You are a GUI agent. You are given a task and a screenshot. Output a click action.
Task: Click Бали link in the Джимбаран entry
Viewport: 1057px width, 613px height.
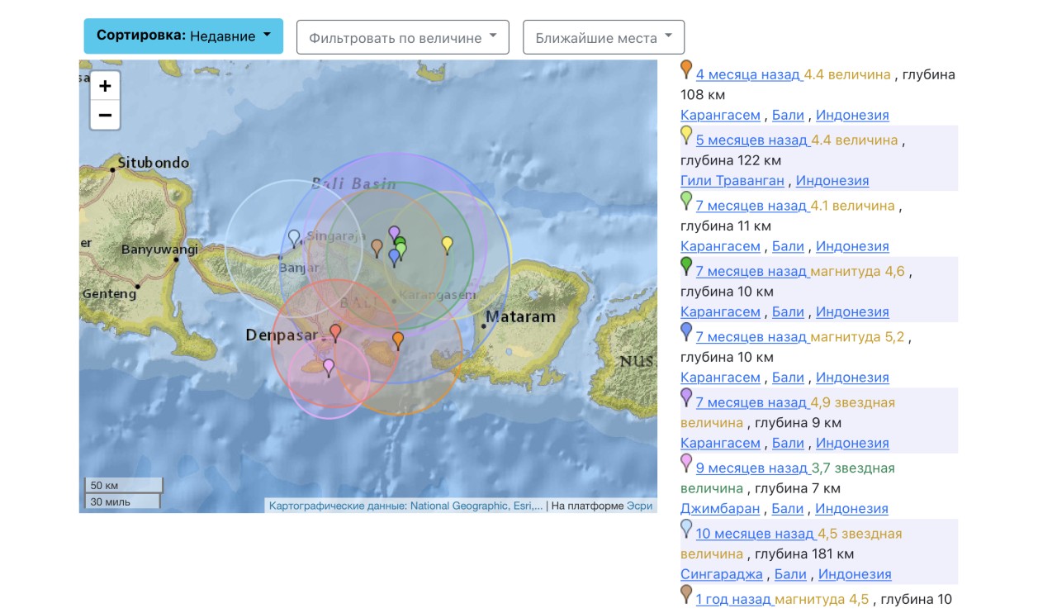(x=789, y=509)
